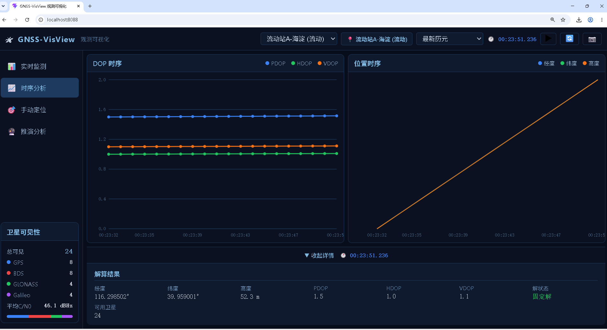
Task: Click the blue GPS color dot
Action: 9,262
